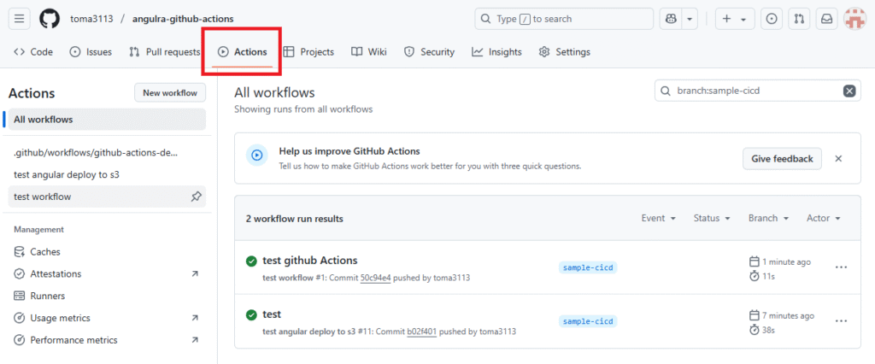Click the branch:sample-cicd filter field
Viewport: 875px width, 364px height.
point(757,91)
